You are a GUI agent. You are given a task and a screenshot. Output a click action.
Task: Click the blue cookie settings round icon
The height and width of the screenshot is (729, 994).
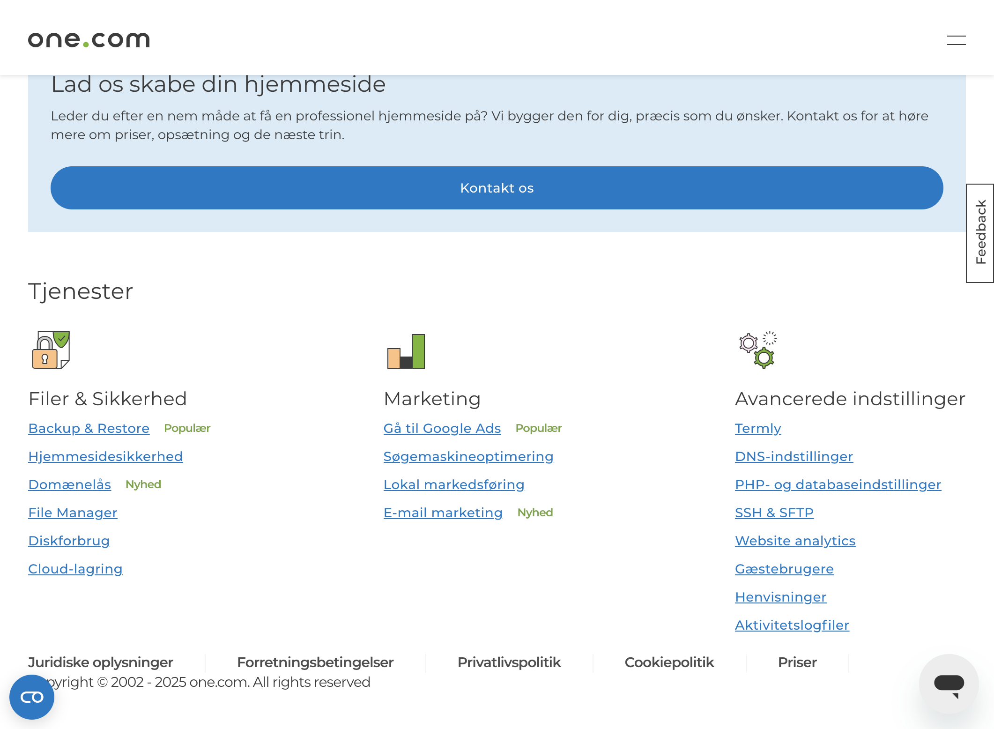pos(32,697)
